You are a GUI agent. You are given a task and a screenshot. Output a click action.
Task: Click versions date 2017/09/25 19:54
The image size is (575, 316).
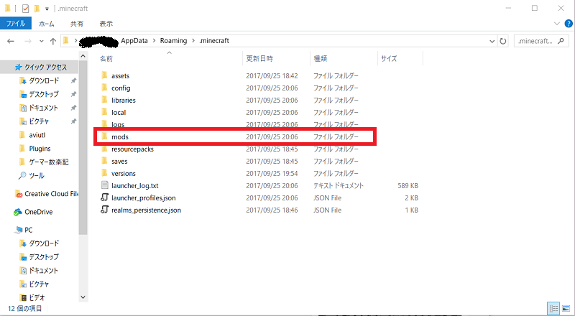pos(272,173)
